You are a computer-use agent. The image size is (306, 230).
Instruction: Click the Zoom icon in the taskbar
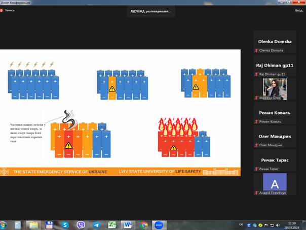point(158,224)
